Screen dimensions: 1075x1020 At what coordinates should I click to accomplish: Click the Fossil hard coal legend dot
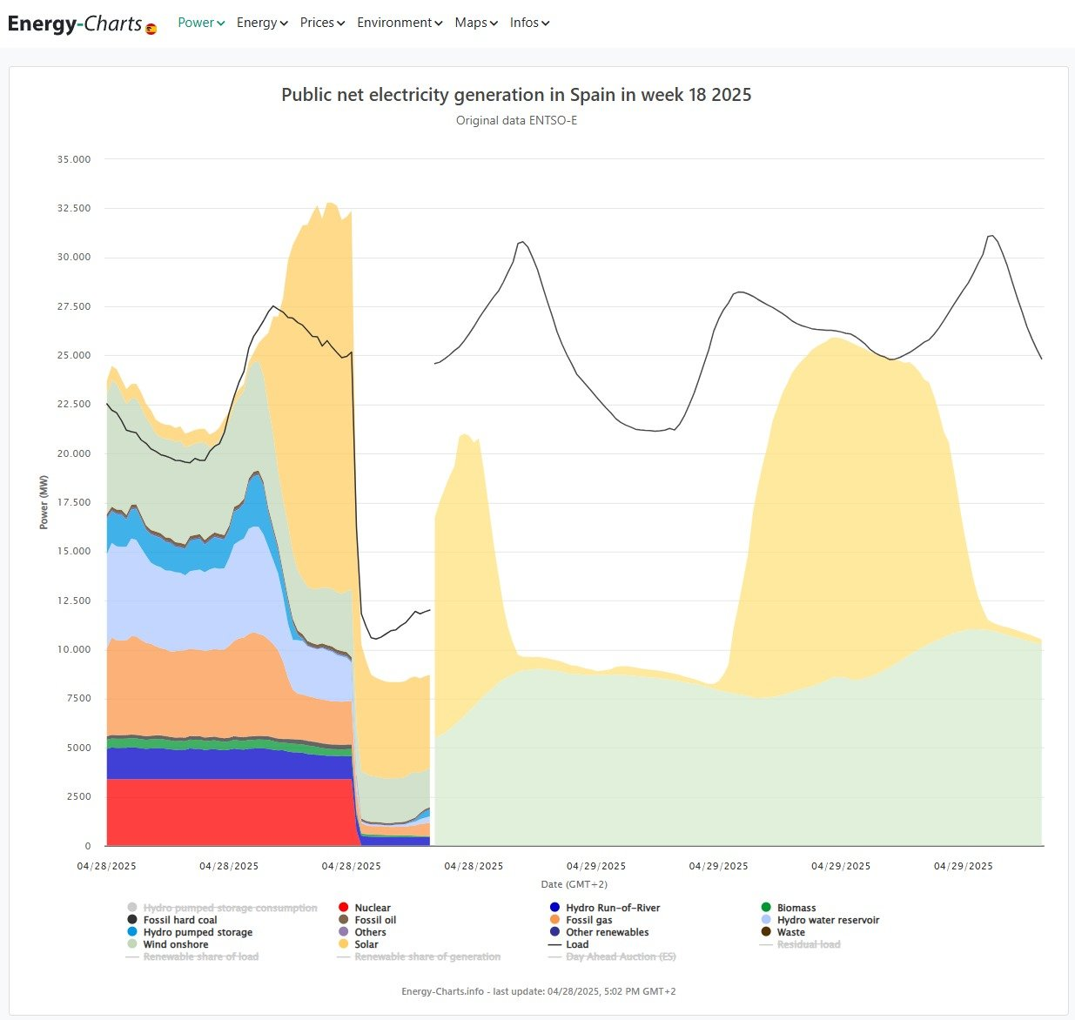point(132,920)
